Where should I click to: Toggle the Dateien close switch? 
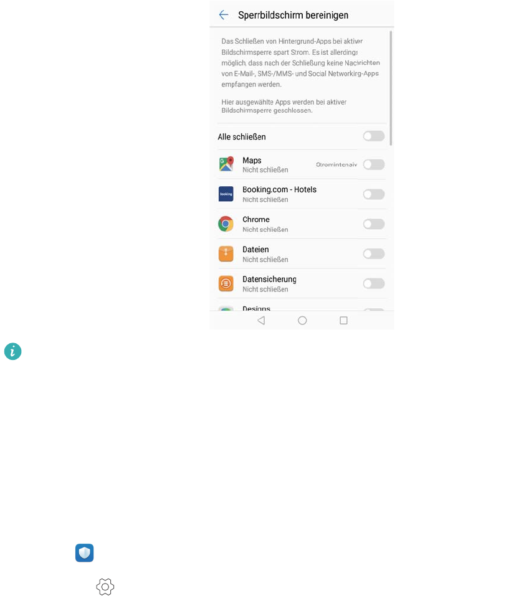374,253
